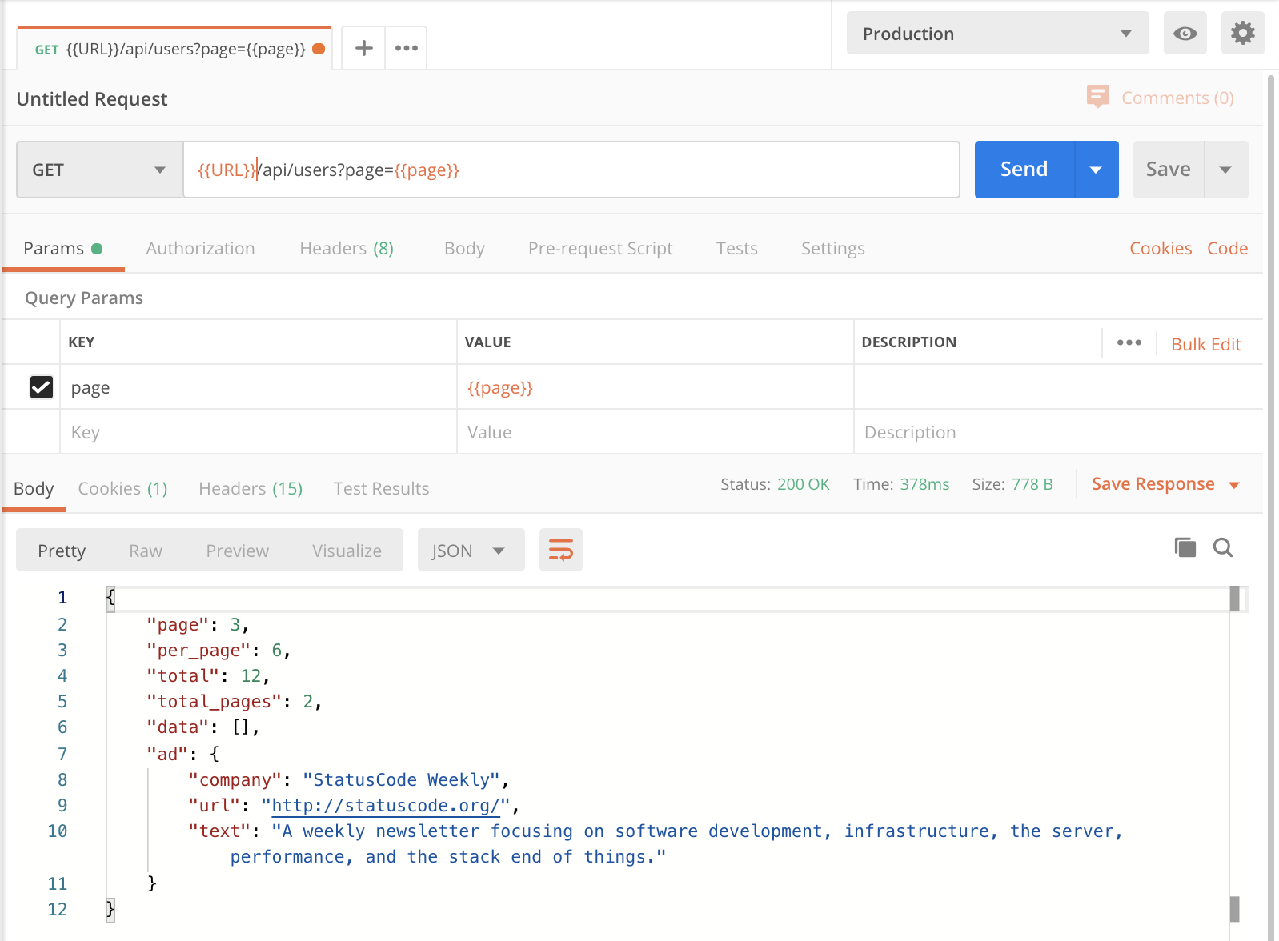Click the {{page}} value cell
Screen dimensions: 1279x941
tap(655, 387)
